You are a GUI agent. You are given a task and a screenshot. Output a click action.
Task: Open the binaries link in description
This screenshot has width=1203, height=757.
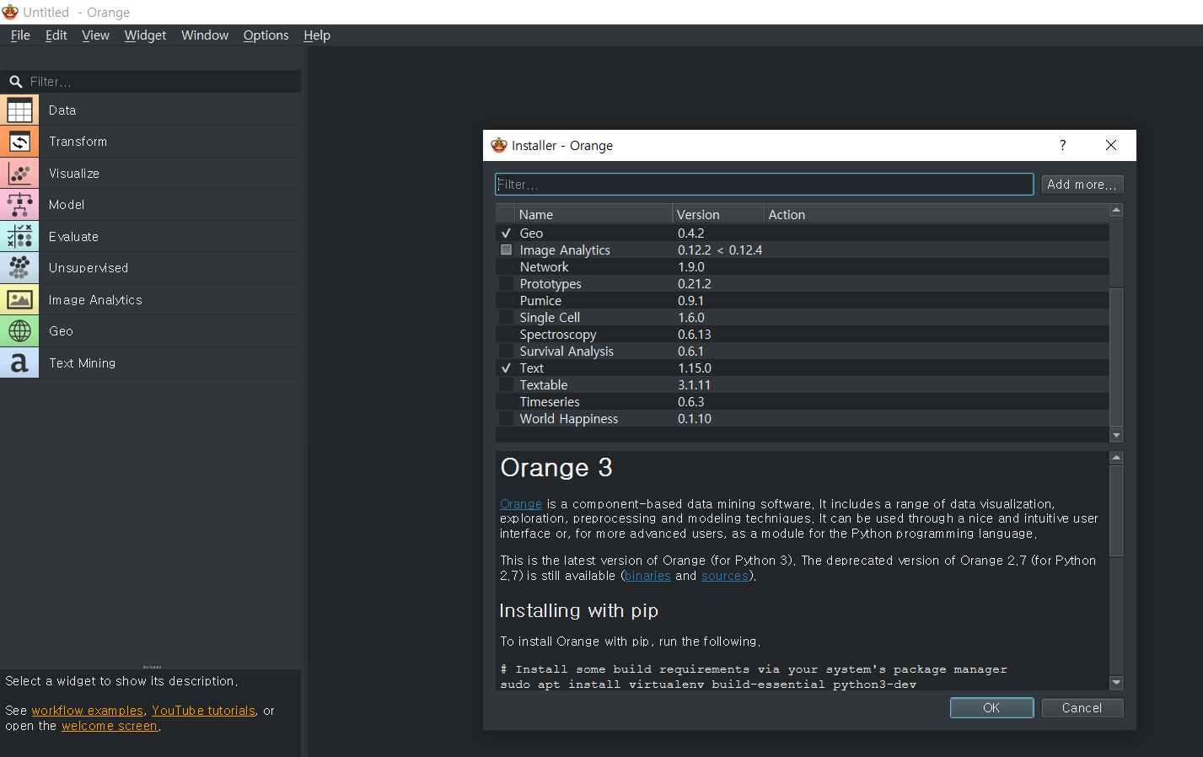pyautogui.click(x=647, y=576)
